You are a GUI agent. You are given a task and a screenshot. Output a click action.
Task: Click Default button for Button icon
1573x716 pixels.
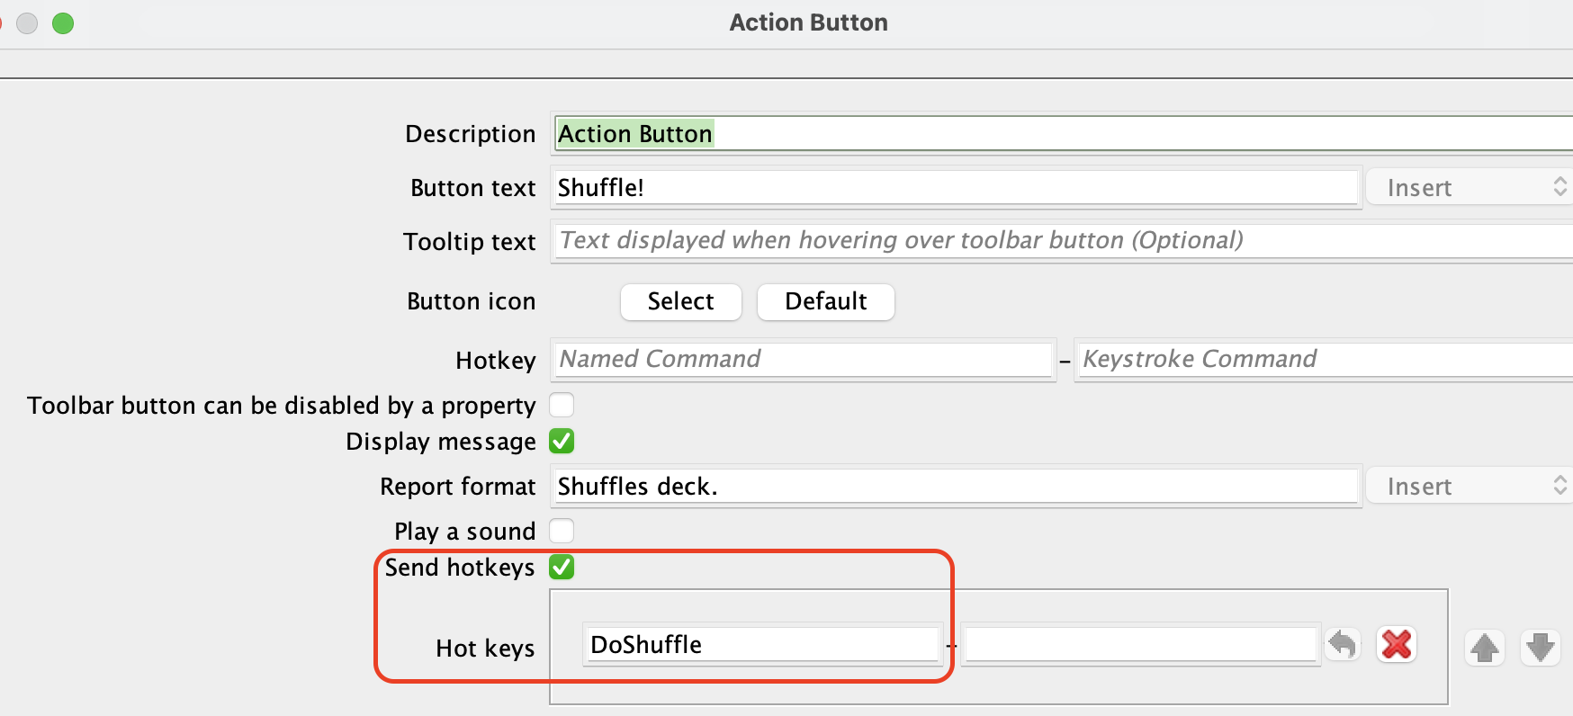click(826, 301)
